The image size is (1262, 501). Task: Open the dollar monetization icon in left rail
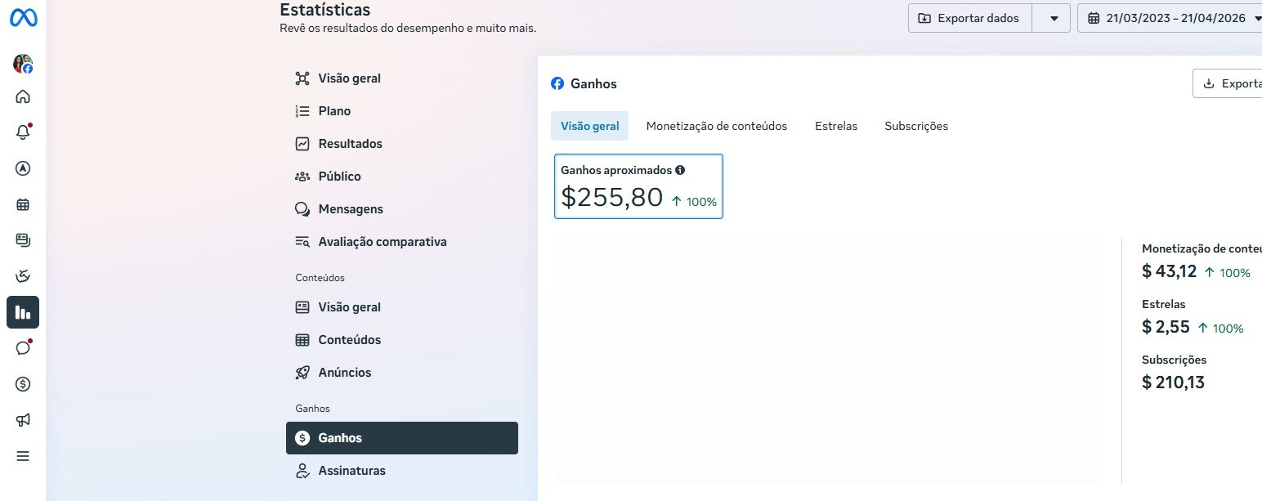(x=23, y=383)
